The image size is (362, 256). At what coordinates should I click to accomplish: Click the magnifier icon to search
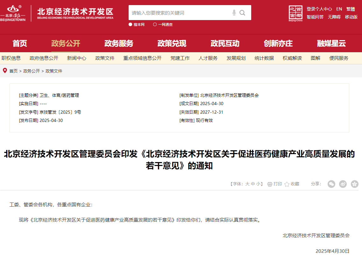point(243,13)
